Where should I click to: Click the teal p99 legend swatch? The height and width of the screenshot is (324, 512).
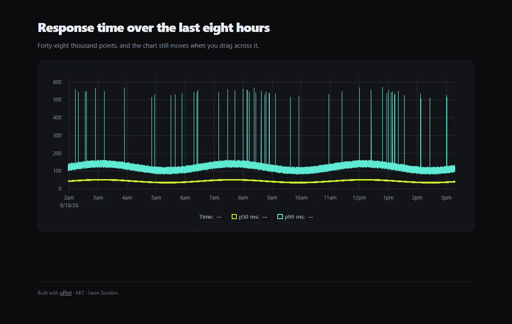280,217
